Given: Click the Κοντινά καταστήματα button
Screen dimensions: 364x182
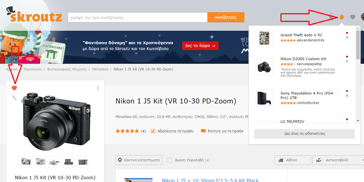Looking at the screenshot, I should 139,160.
